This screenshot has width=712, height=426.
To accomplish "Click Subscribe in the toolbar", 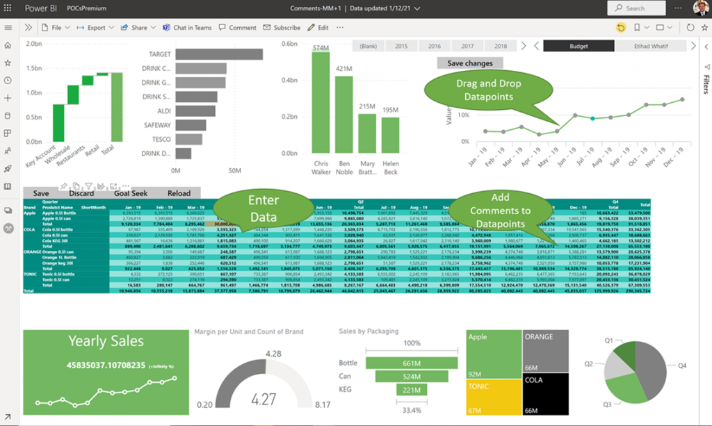I will coord(282,28).
